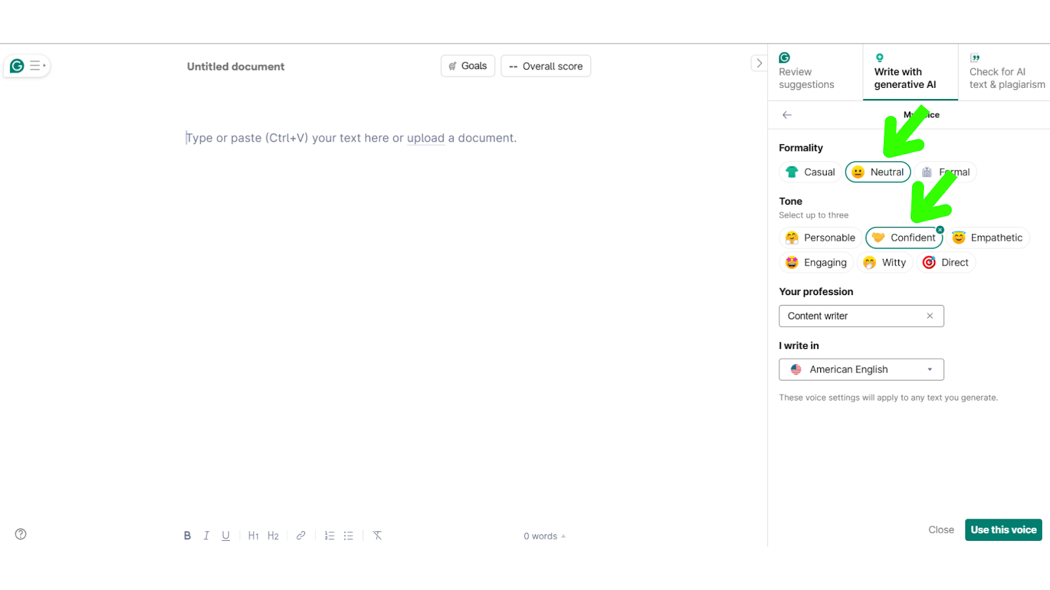
Task: Apply Heading 1 style
Action: click(253, 536)
